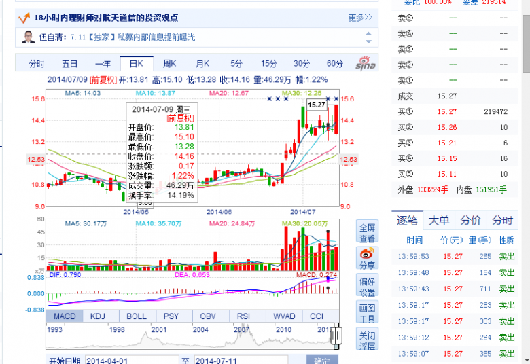Switch chart to 分时 tab
This screenshot has height=364, width=530.
click(37, 64)
